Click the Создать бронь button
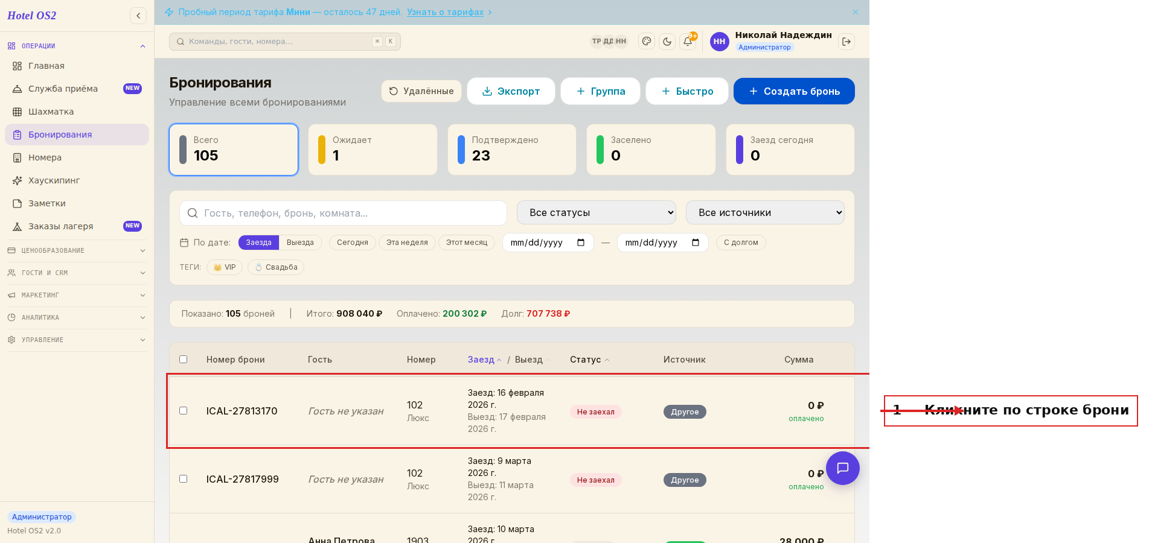The width and height of the screenshot is (1152, 543). [x=794, y=91]
